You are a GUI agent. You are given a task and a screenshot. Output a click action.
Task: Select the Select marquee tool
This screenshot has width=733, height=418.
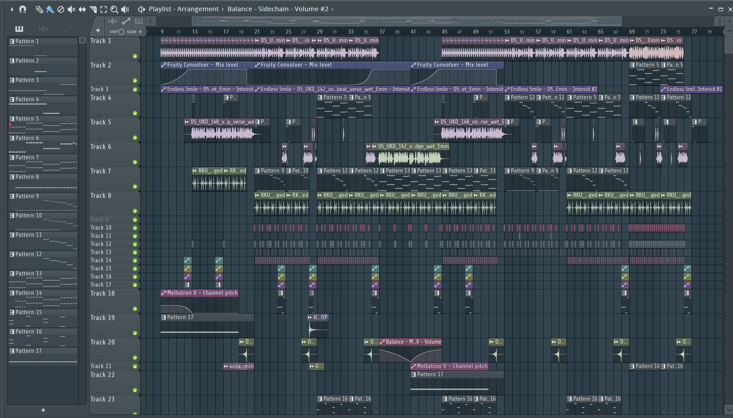pyautogui.click(x=104, y=9)
